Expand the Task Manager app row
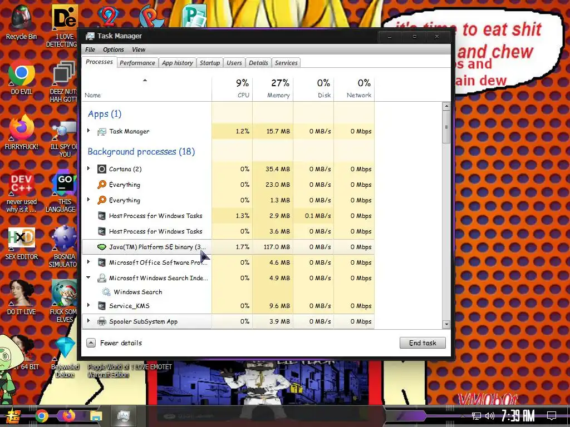This screenshot has height=427, width=570. click(x=89, y=131)
